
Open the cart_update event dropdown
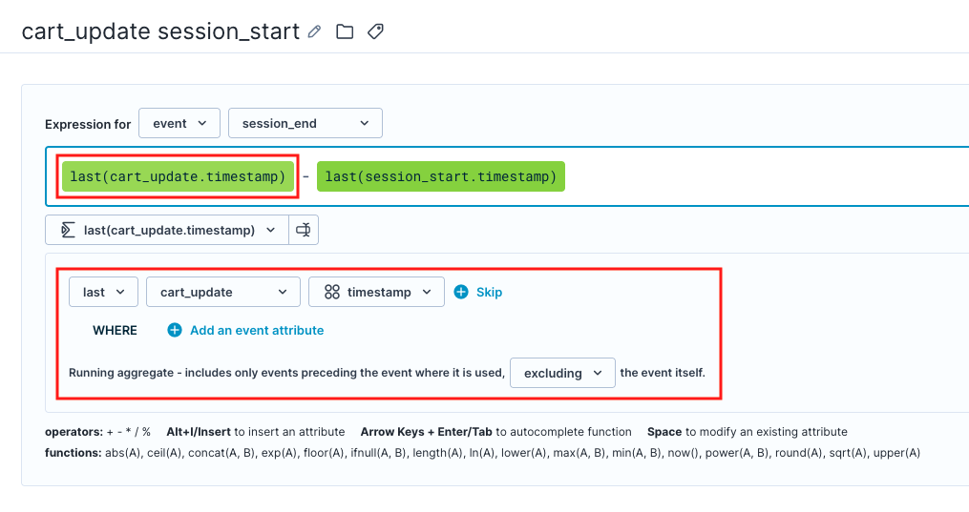223,292
